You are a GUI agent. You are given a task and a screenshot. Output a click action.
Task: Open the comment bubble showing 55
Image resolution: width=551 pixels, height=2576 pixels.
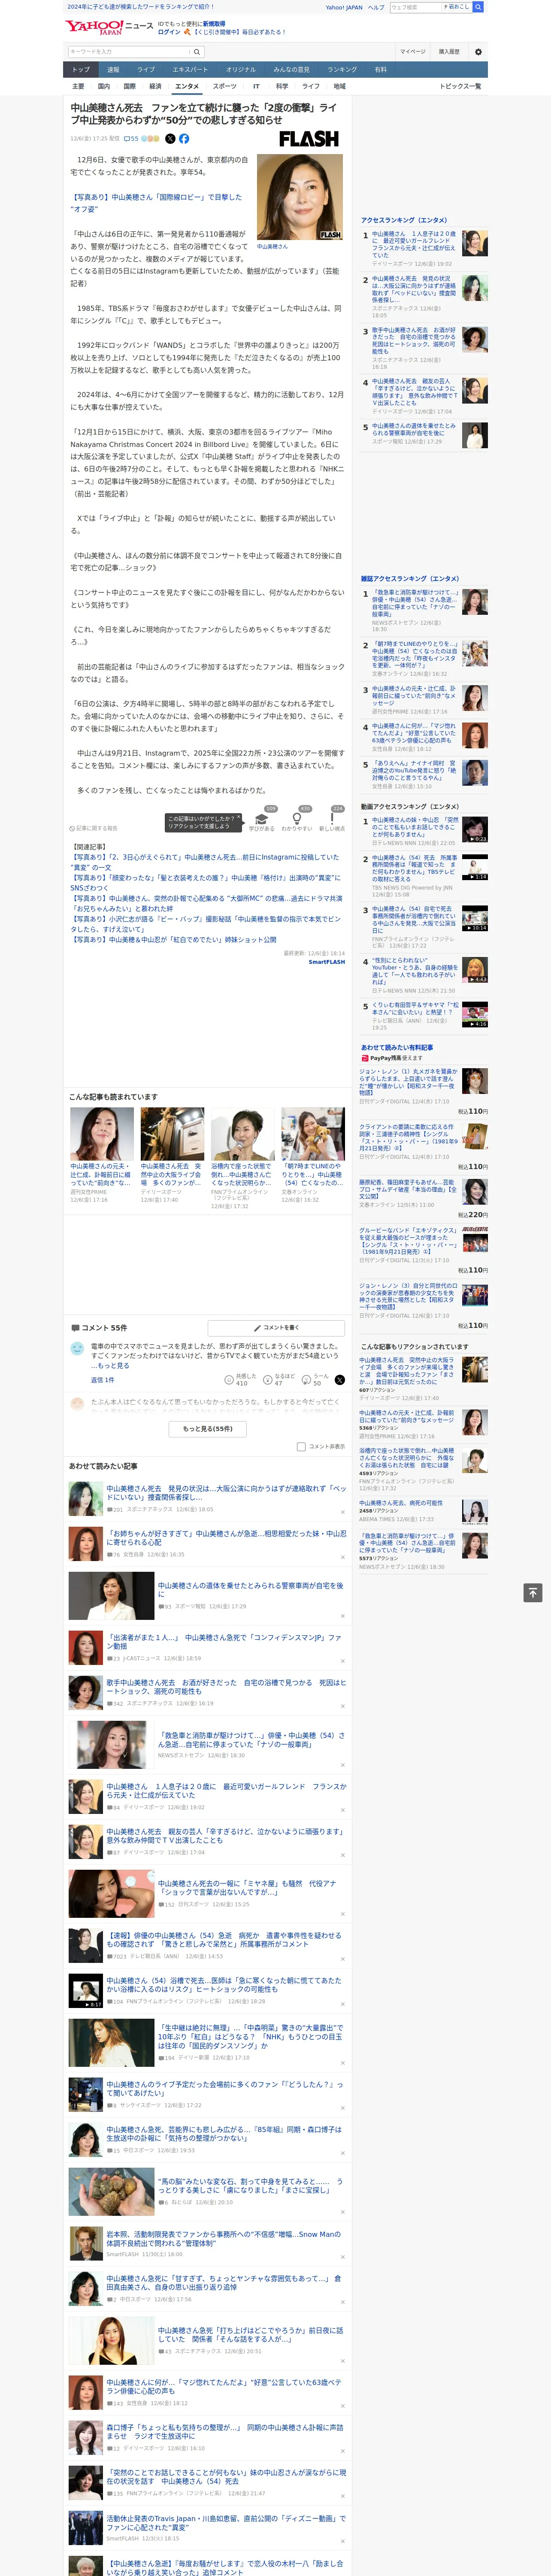point(131,139)
